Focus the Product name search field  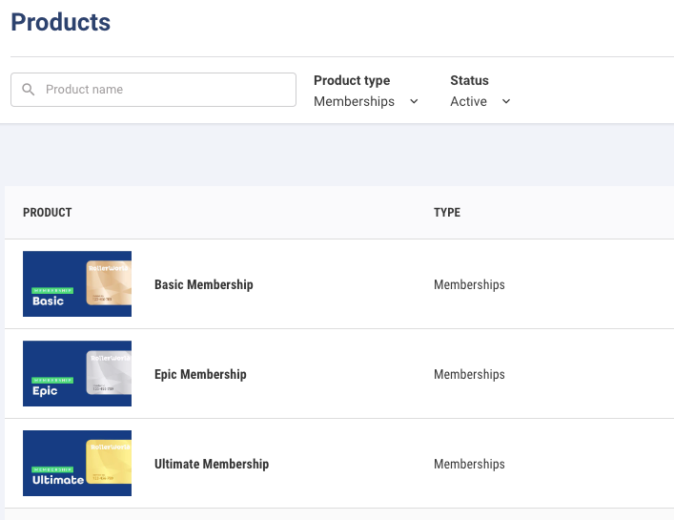tap(153, 90)
